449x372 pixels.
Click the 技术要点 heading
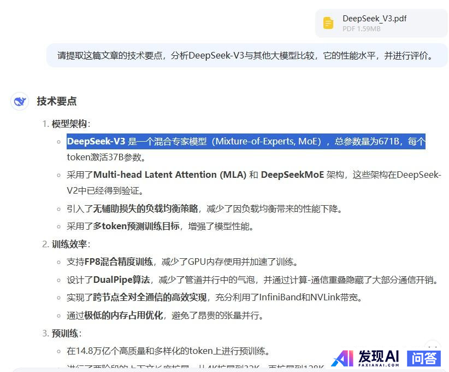(57, 101)
